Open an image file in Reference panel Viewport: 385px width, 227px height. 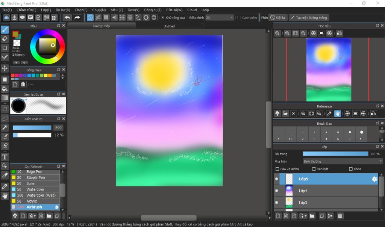[285, 113]
